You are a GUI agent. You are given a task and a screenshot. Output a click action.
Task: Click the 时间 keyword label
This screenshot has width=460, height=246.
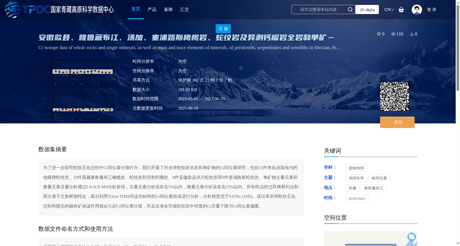pyautogui.click(x=330, y=198)
